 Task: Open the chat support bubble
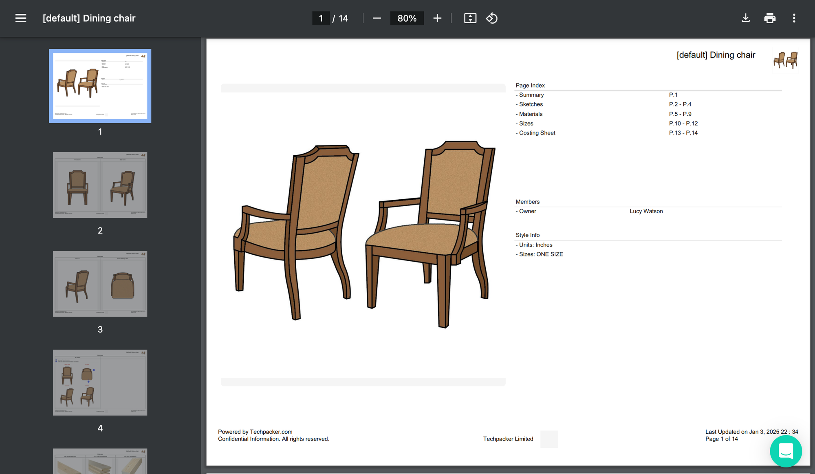pyautogui.click(x=786, y=451)
